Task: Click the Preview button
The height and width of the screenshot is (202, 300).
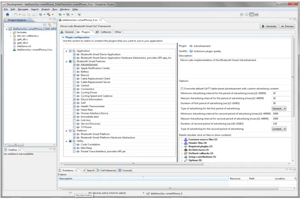Action: [287, 26]
